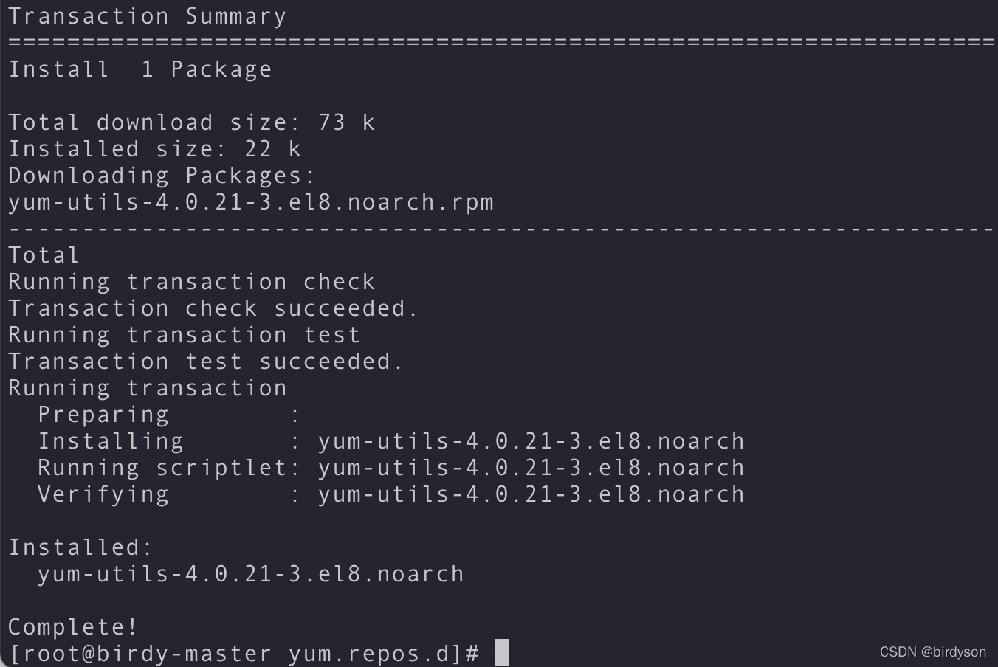Click the Transaction test succeeded. line
This screenshot has height=667, width=998.
pos(206,362)
